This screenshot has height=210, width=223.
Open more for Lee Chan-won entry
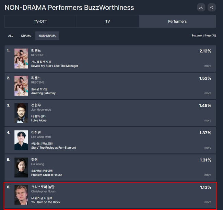(x=208, y=148)
